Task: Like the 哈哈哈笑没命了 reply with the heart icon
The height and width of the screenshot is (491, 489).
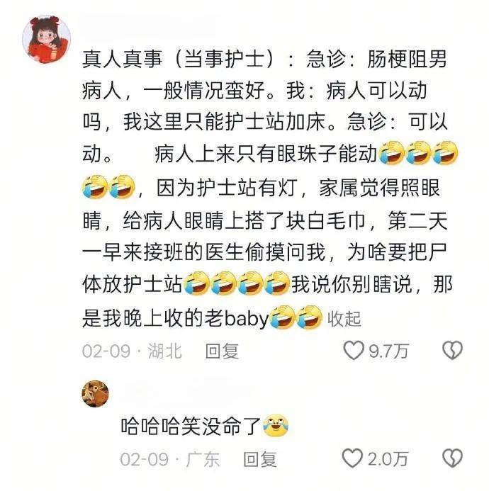Action: pos(352,458)
